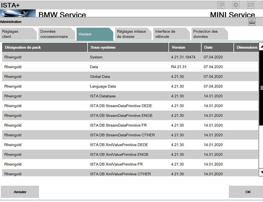Click the vertical scrollbar thumb
263x202 pixels.
261,88
